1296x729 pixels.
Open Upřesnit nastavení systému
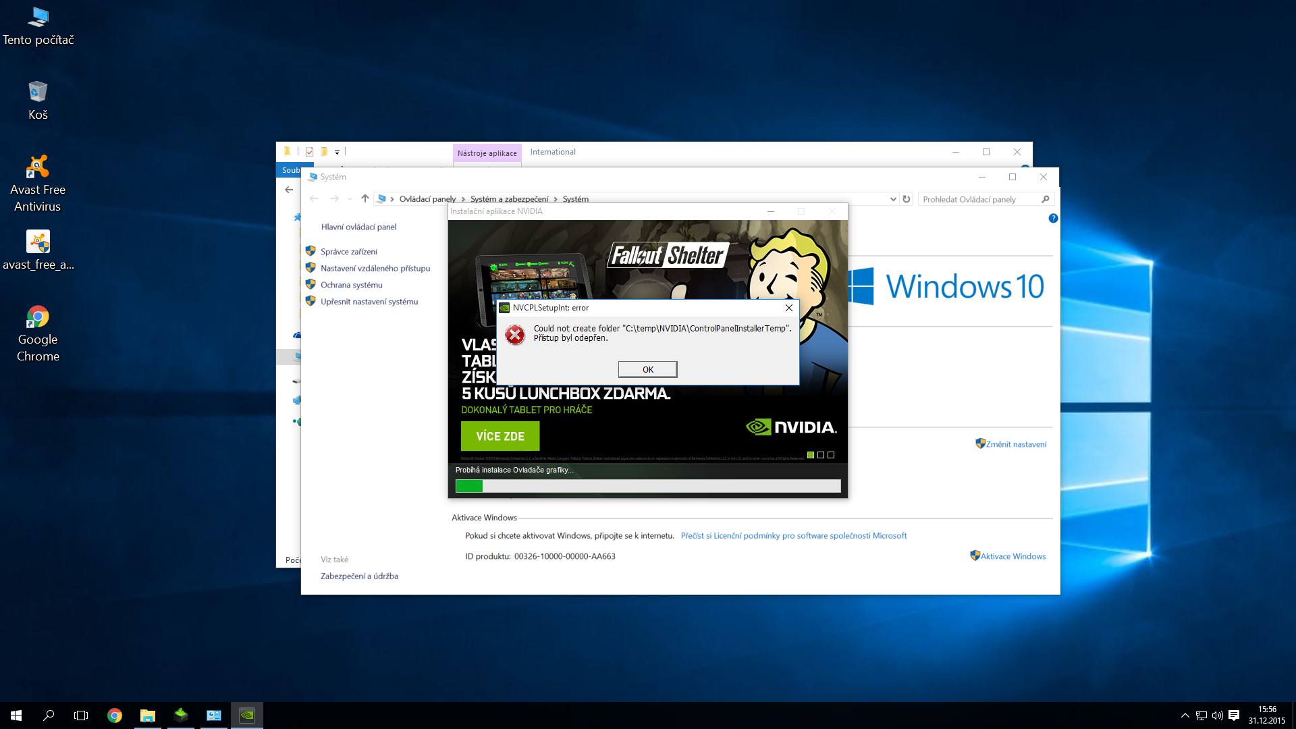click(x=369, y=302)
